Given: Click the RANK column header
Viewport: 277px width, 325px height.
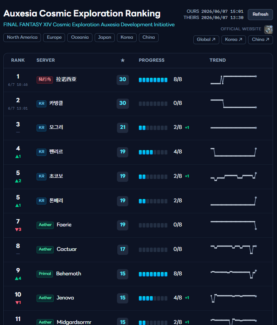Looking at the screenshot, I should [18, 60].
